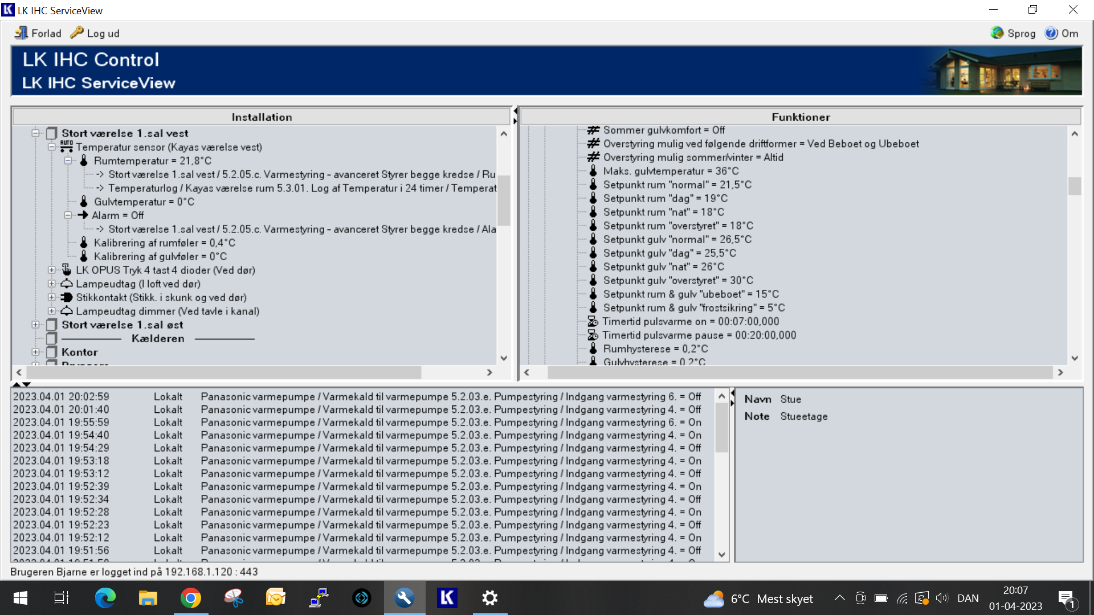
Task: Click the Installation panel header
Action: (262, 117)
